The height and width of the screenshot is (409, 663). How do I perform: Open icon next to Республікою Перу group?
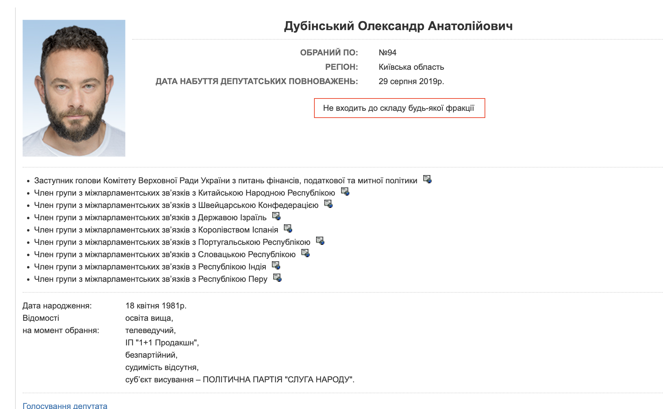[x=277, y=278]
